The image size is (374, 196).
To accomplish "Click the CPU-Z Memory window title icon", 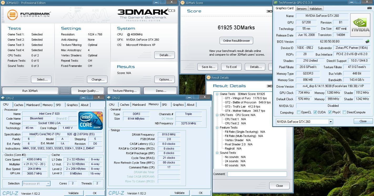I will [x=109, y=98].
